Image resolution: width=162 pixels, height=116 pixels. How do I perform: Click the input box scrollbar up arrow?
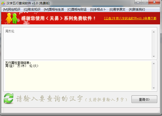(x=154, y=32)
